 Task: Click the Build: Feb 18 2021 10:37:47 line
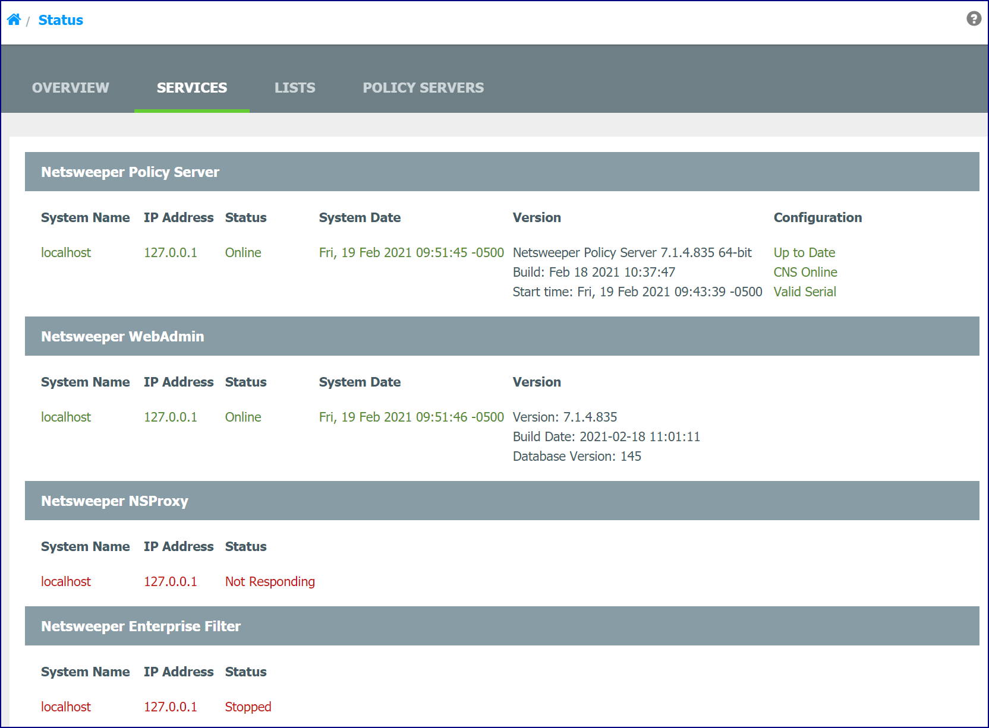point(594,272)
